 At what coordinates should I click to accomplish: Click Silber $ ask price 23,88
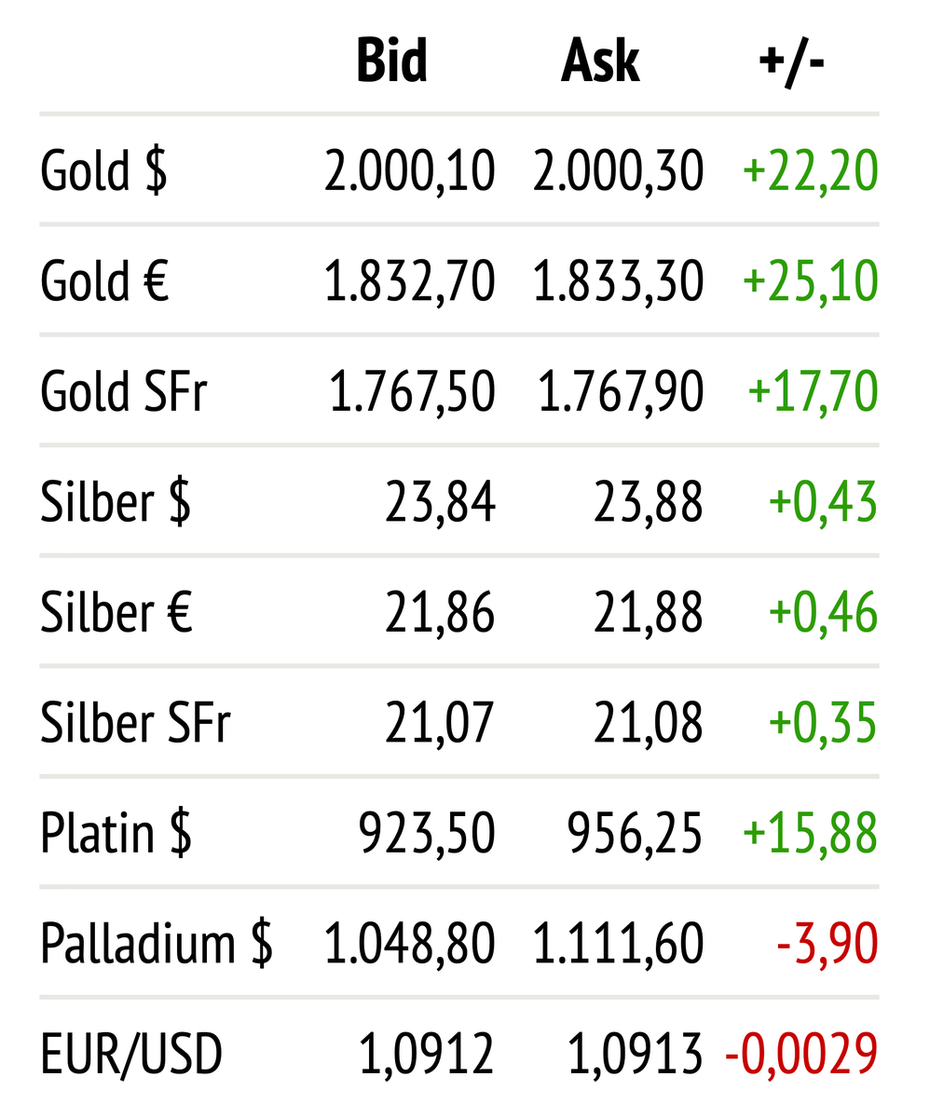click(648, 502)
